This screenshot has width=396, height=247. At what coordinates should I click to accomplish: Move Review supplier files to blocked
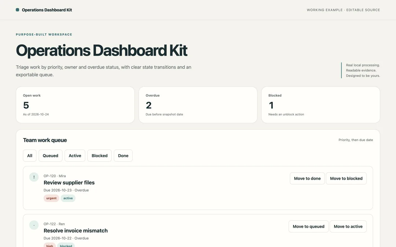[x=346, y=178]
